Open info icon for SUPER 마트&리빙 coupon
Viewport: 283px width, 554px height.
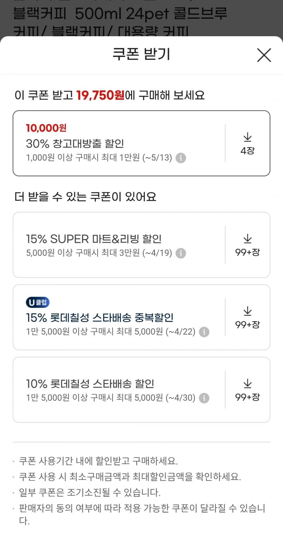pos(180,253)
